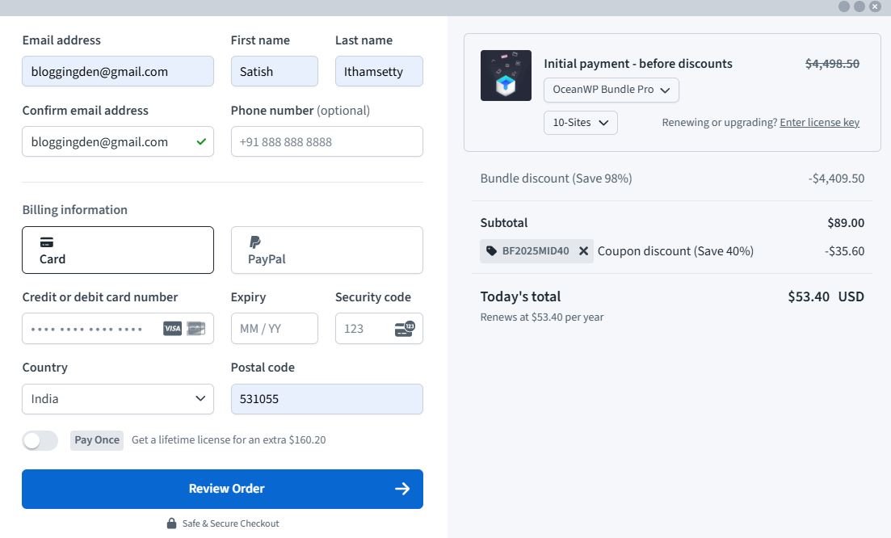
Task: Focus the credit or debit card number field
Action: pos(89,329)
